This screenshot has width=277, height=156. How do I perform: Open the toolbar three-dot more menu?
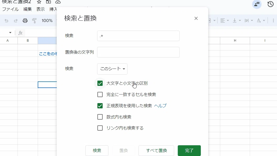(273, 21)
